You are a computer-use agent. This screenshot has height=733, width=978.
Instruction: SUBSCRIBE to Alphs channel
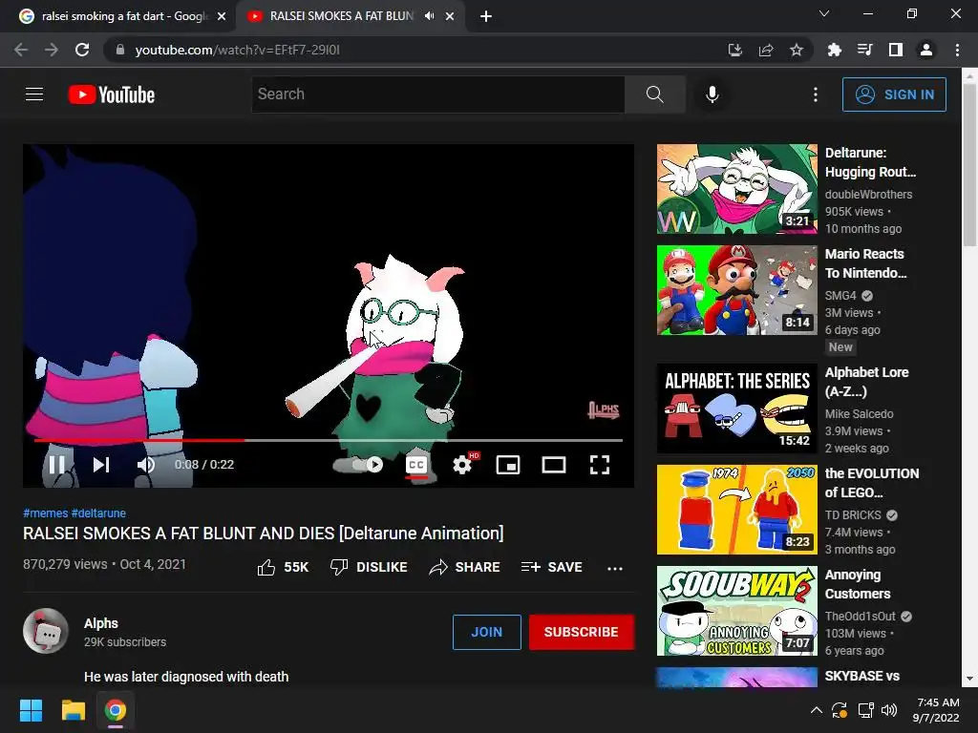[582, 632]
